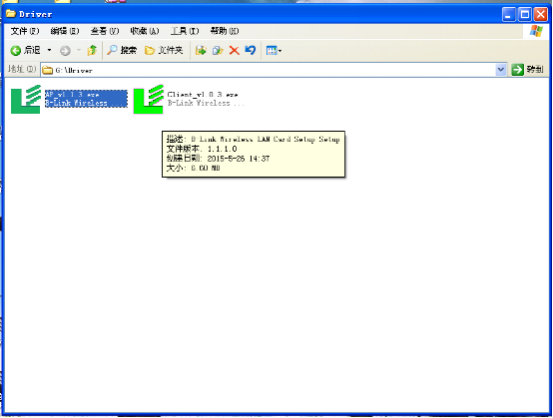Click inside the G:\Driver address field
This screenshot has width=553, height=418.
tap(269, 70)
